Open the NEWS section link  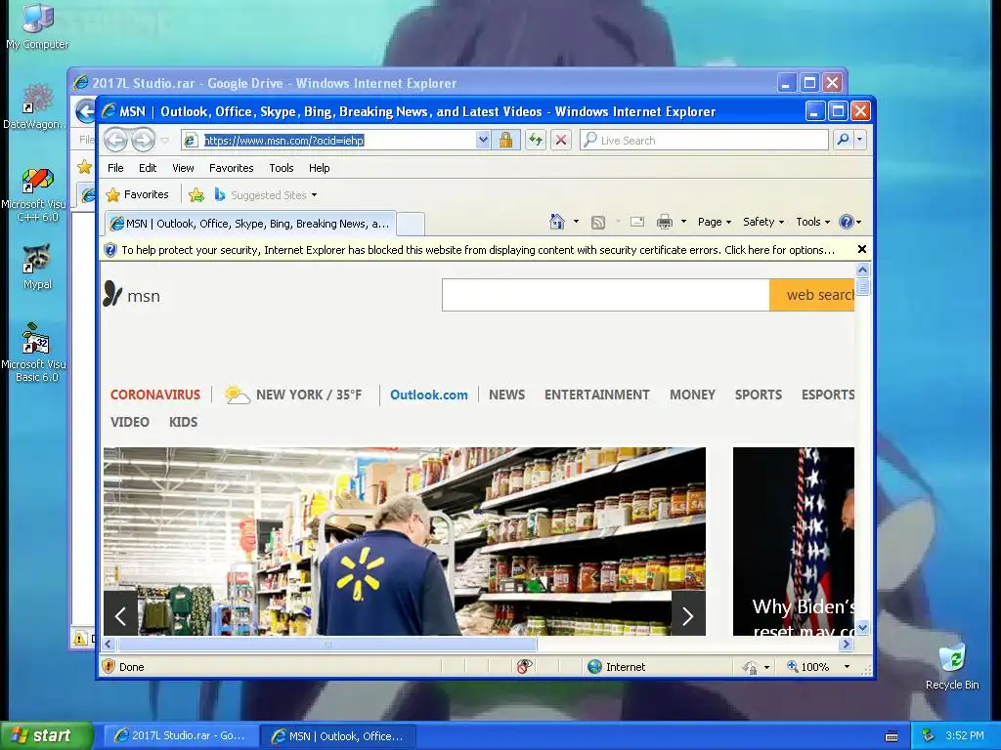tap(507, 395)
